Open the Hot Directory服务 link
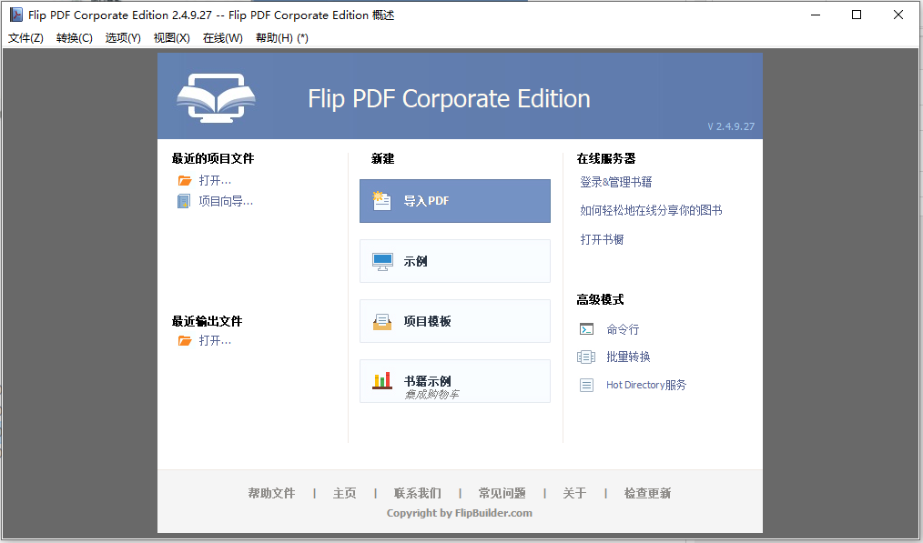This screenshot has height=543, width=923. click(646, 386)
